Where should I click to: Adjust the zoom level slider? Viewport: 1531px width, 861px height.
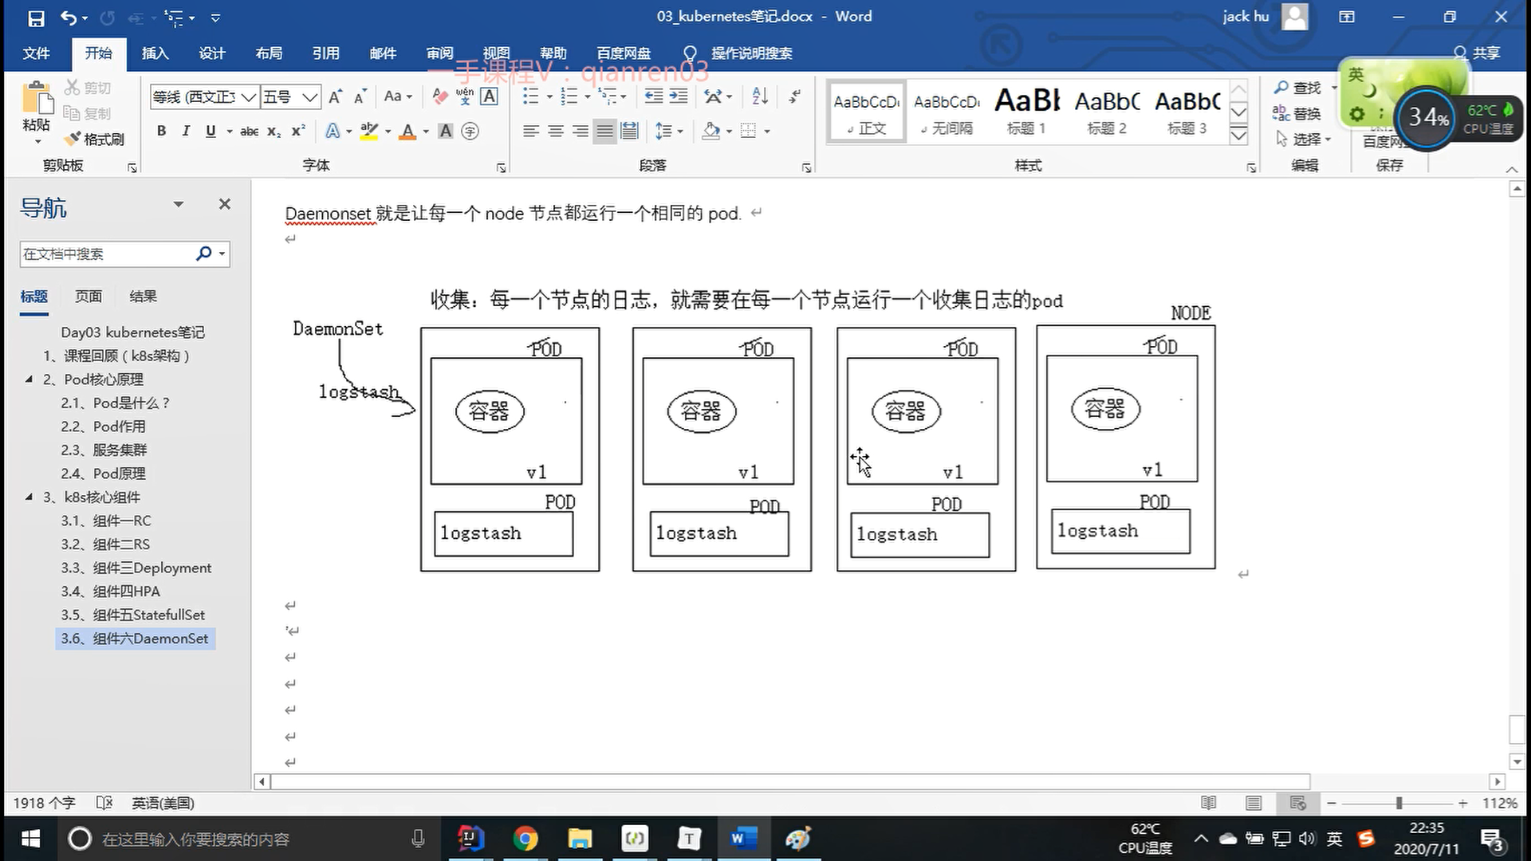pos(1399,803)
